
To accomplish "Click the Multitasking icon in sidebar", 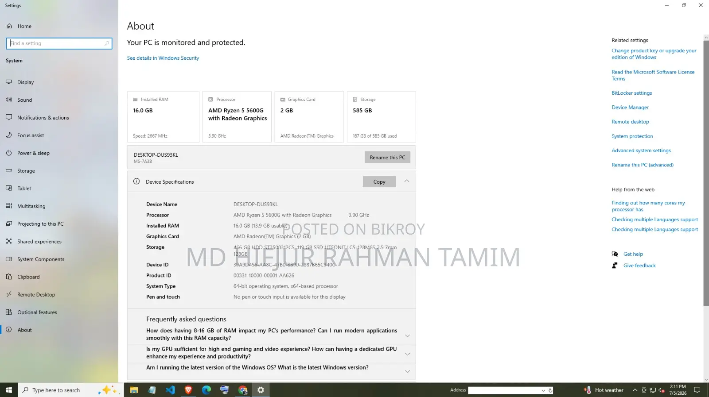I will coord(9,206).
